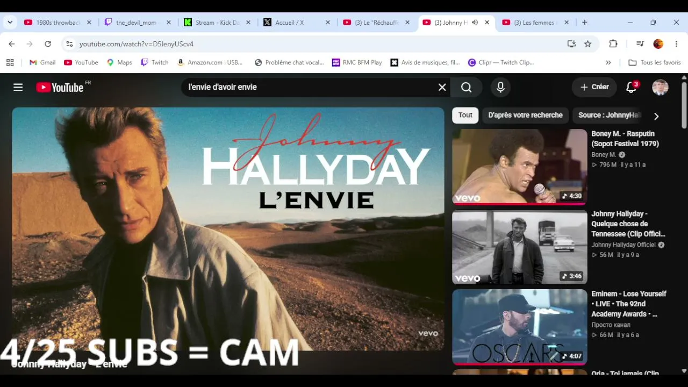Go back to the previous page
The image size is (688, 387).
coord(12,44)
